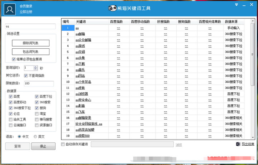Click 导出结果 export results link

click(x=248, y=144)
